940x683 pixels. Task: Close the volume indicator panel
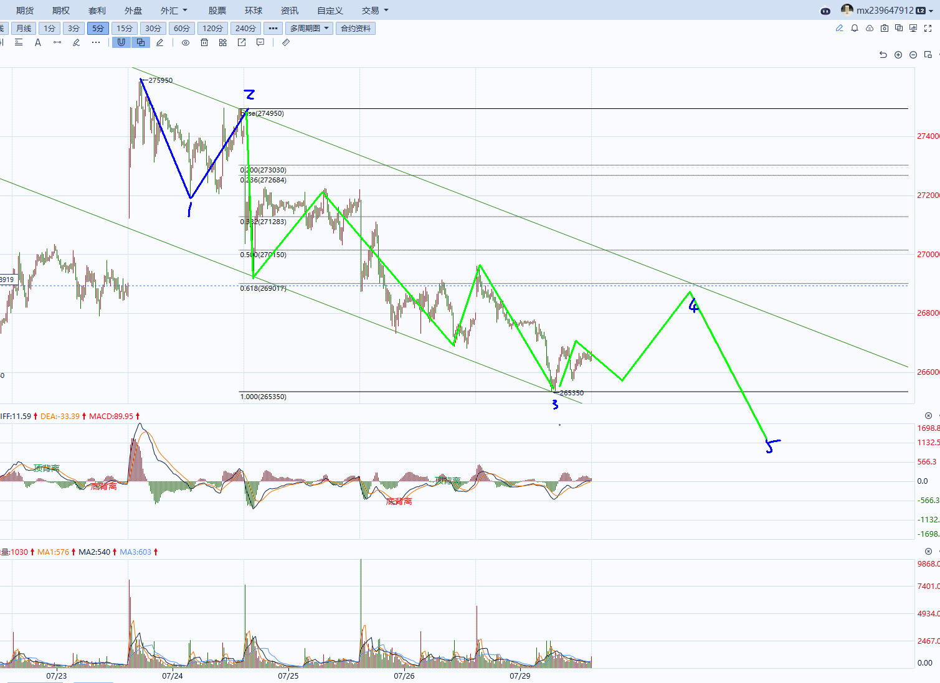pyautogui.click(x=928, y=551)
